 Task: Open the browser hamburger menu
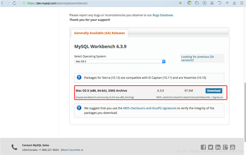click(242, 3)
